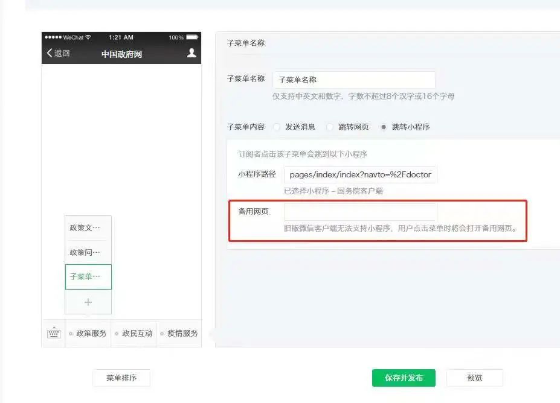Click the 预览 button

475,378
